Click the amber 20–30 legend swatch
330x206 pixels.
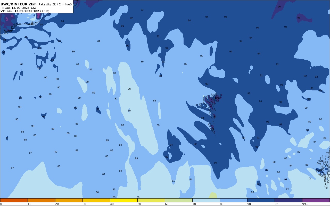click(x=69, y=200)
